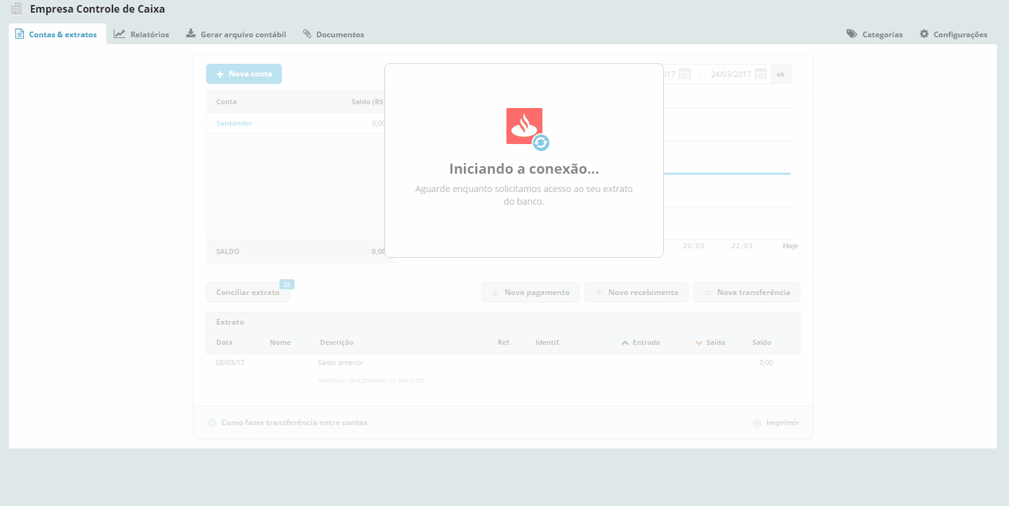Click the Descrição column header
Screen dimensions: 1009x506
click(336, 342)
